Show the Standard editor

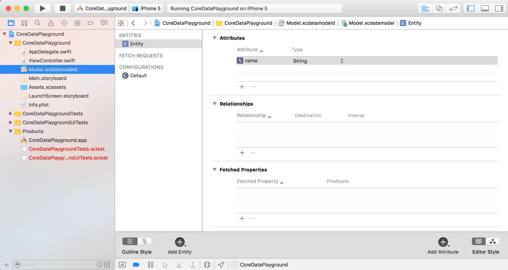coord(425,8)
